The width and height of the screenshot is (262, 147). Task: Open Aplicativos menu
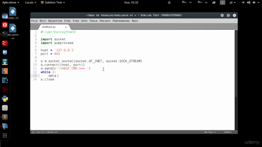pos(11,2)
